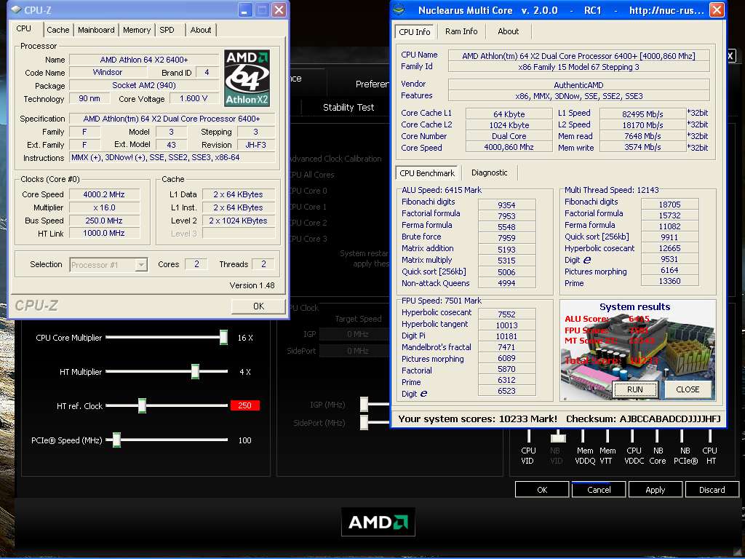Screen dimensions: 745x559
Task: Click the AMD logo at bottom
Action: click(378, 522)
